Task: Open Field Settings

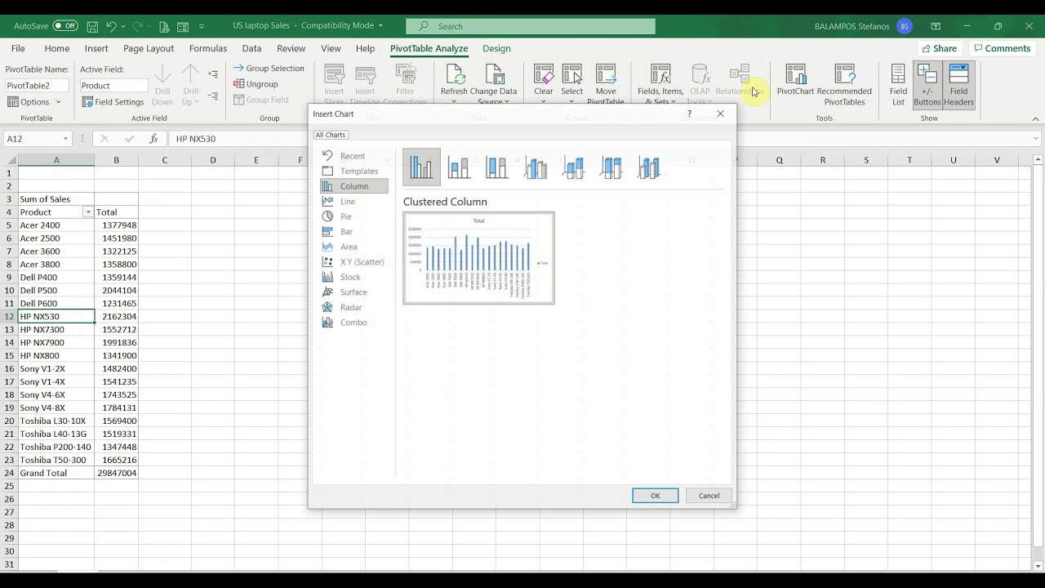Action: 113,102
